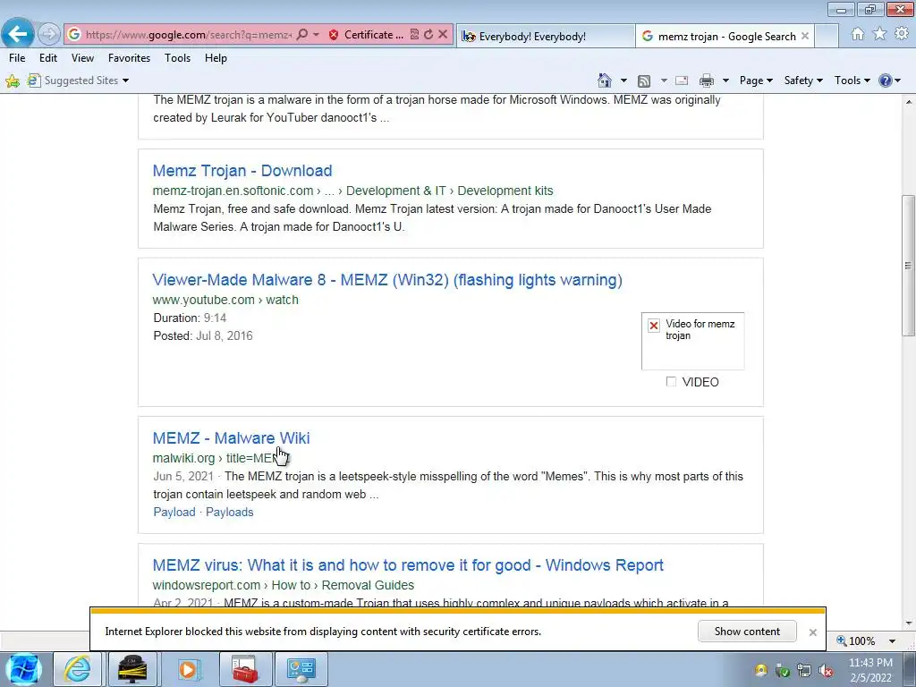The image size is (916, 687).
Task: Click the Compatibility View icon in address bar
Action: point(414,35)
